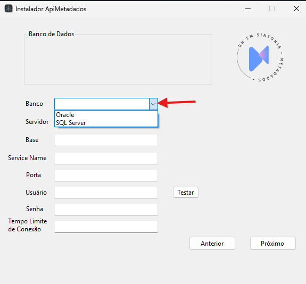
Task: Click the Banco field label
Action: (x=34, y=104)
